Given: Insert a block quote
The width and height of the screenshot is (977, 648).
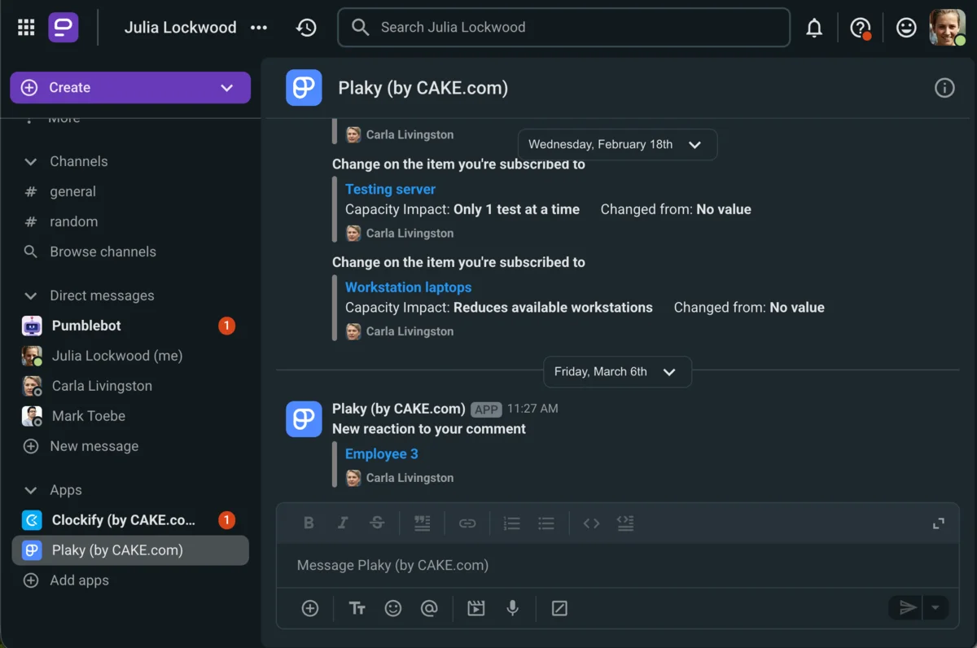Looking at the screenshot, I should [x=422, y=523].
